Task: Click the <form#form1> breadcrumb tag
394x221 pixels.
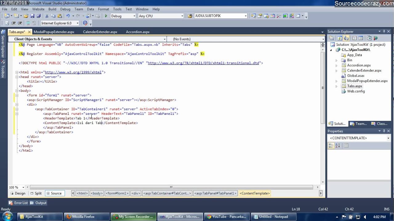Action: (x=117, y=193)
